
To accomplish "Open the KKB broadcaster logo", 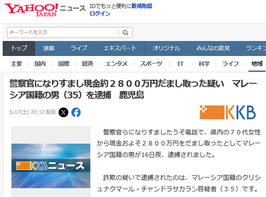I will (228, 112).
